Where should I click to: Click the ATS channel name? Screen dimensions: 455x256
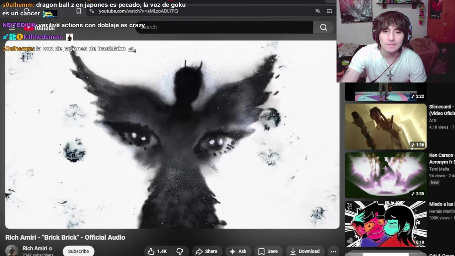pyautogui.click(x=433, y=121)
